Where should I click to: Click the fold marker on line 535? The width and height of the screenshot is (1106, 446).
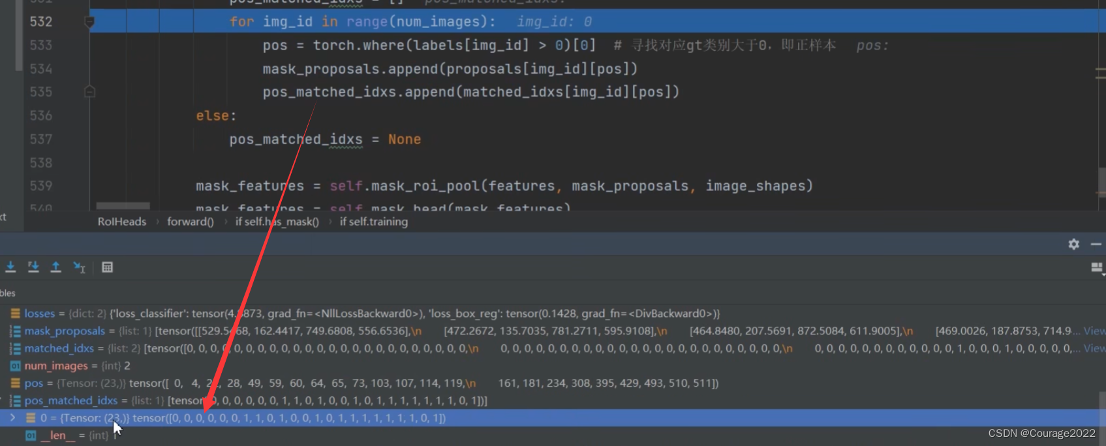90,92
